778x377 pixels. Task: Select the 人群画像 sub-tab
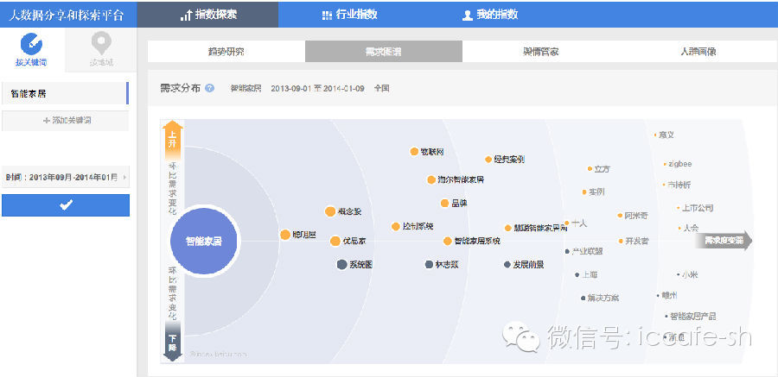coord(697,52)
